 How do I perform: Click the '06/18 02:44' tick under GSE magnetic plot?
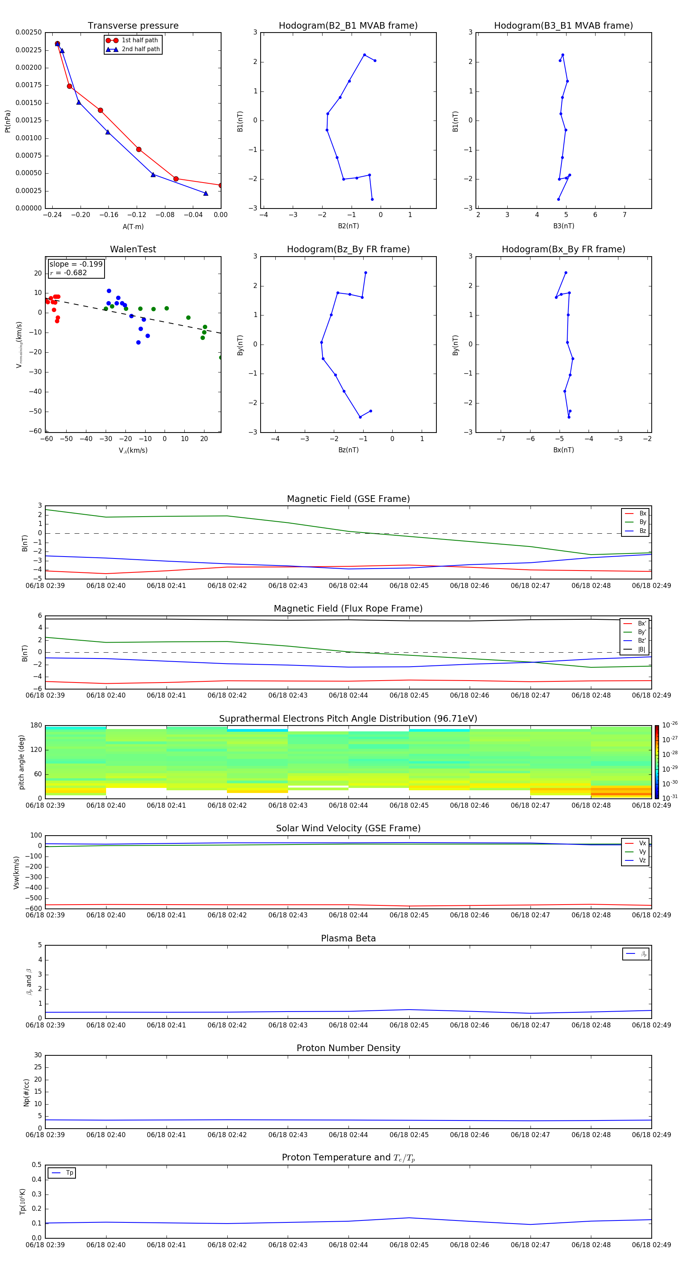(x=348, y=585)
